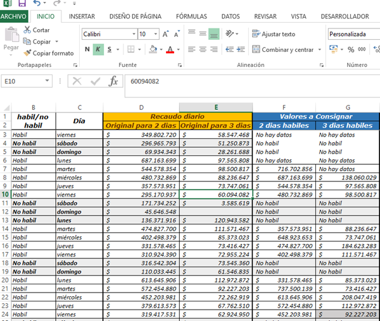The image size is (380, 321).
Task: Switch to the FÓRMULAS ribbon tab
Action: [191, 16]
